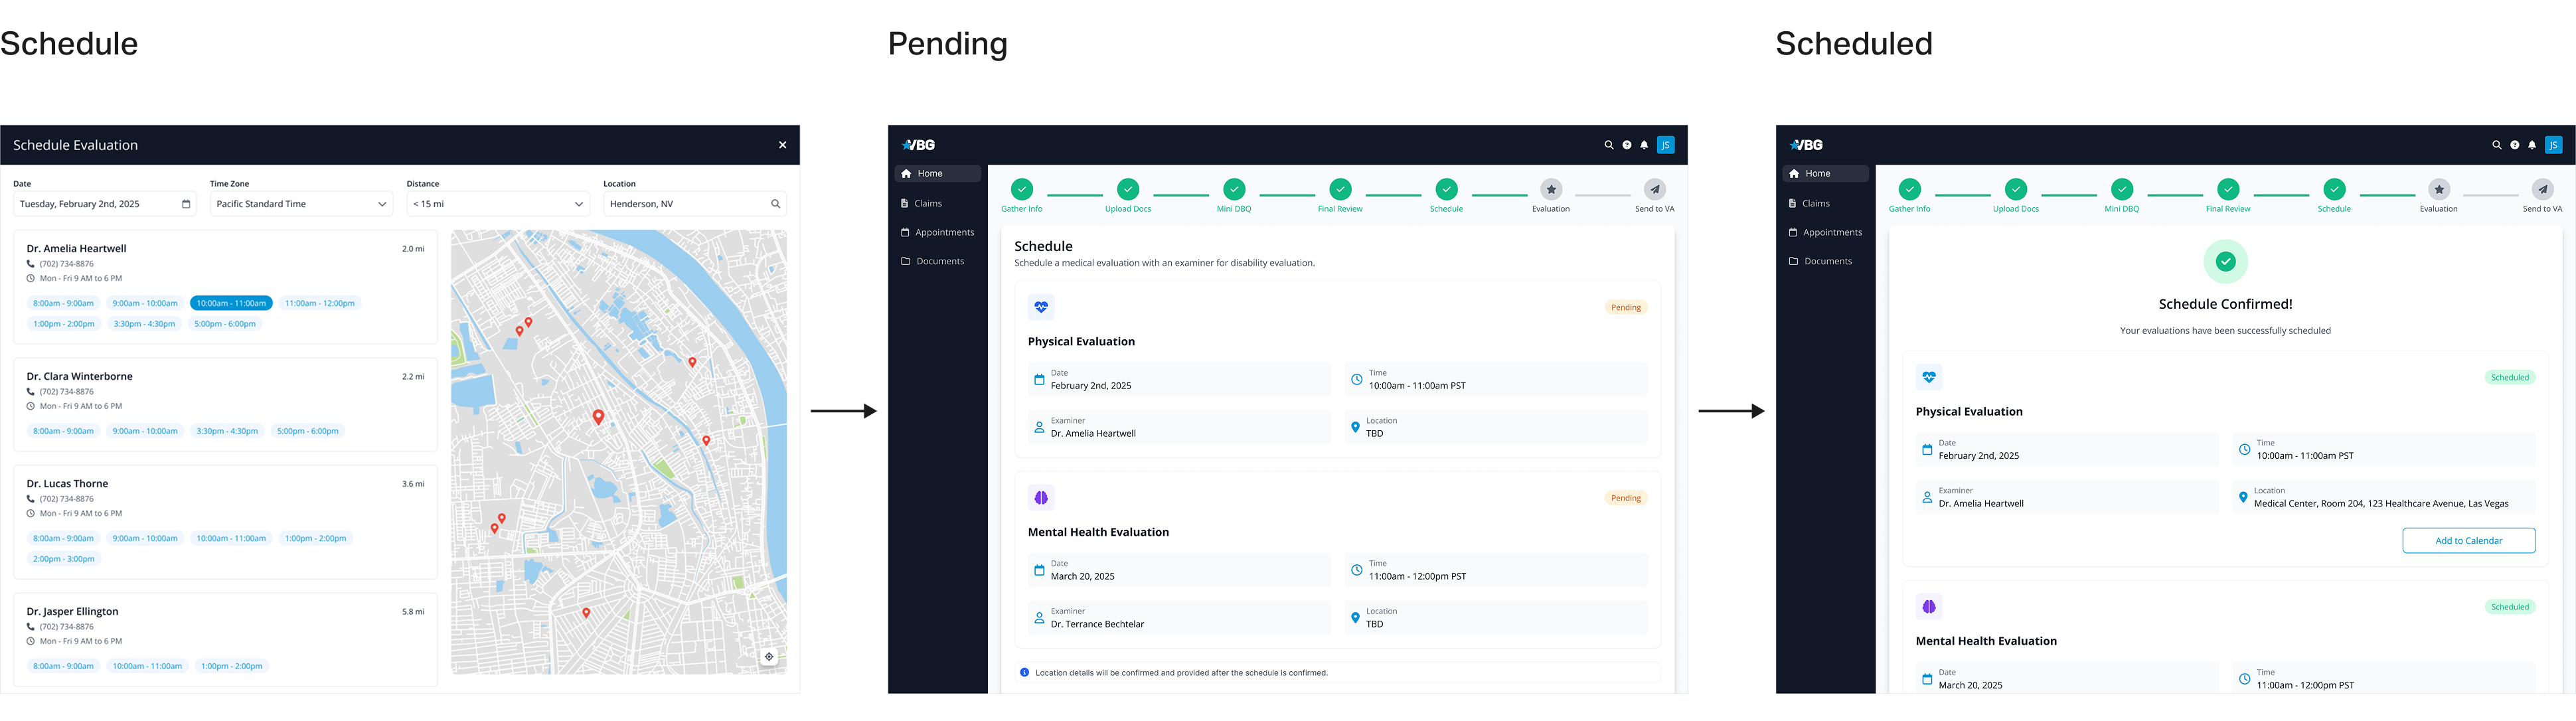The height and width of the screenshot is (721, 2576).
Task: Select Dr. Lucas Thorne's 1:00pm - 2:00pm slot
Action: [315, 538]
